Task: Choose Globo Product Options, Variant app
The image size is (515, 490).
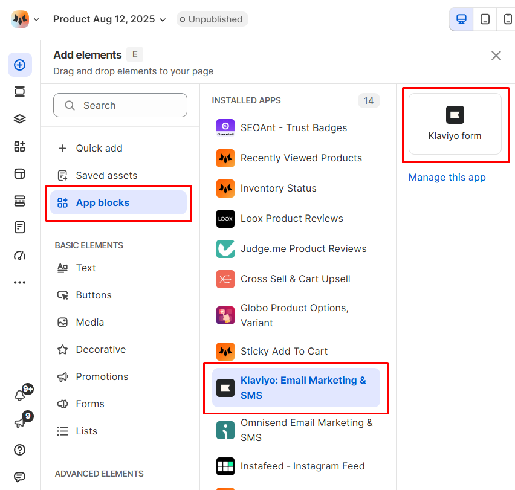Action: click(x=296, y=315)
